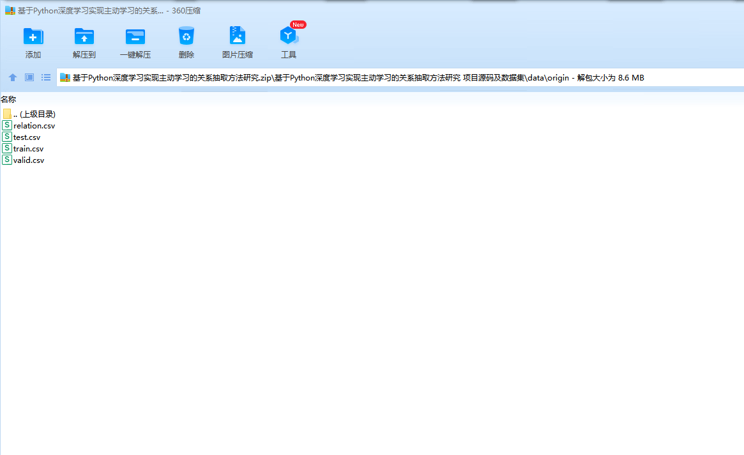Open the 工具 (Tools) icon with New badge

pyautogui.click(x=289, y=35)
